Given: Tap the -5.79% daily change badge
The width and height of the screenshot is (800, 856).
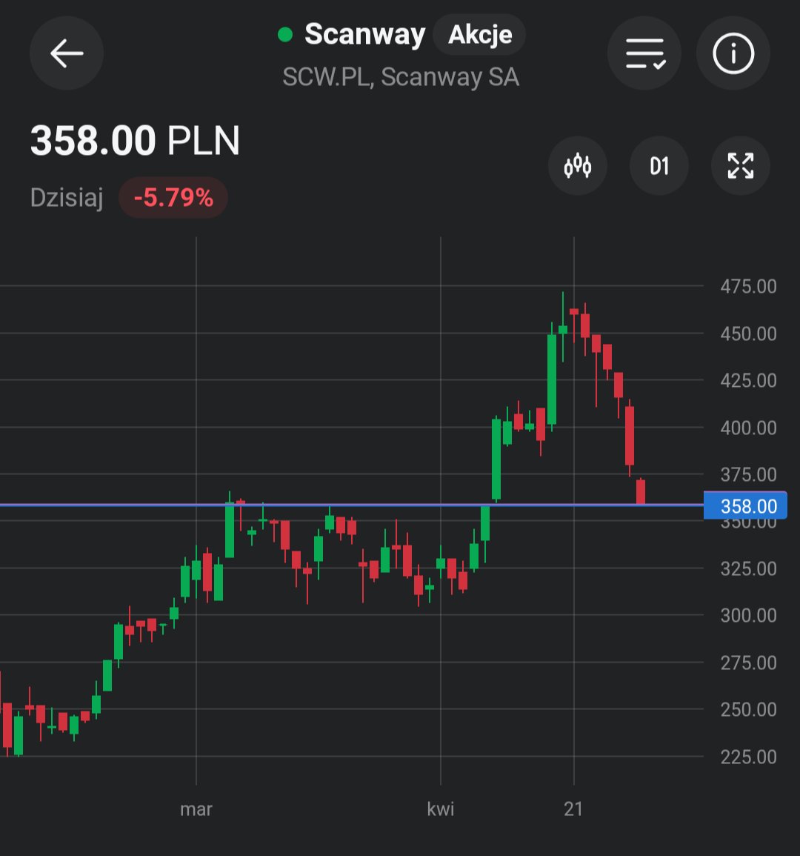Looking at the screenshot, I should tap(173, 197).
